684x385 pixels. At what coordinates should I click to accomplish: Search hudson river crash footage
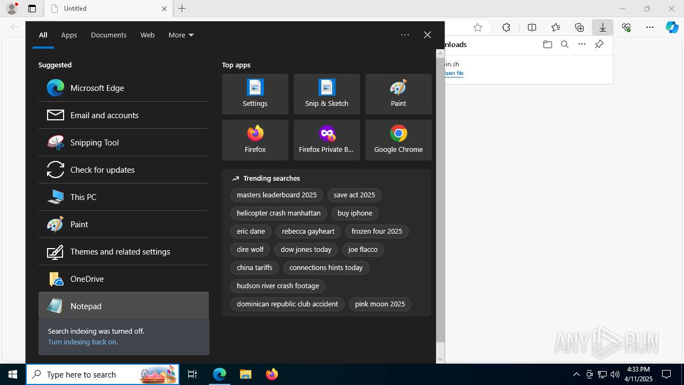click(x=278, y=286)
